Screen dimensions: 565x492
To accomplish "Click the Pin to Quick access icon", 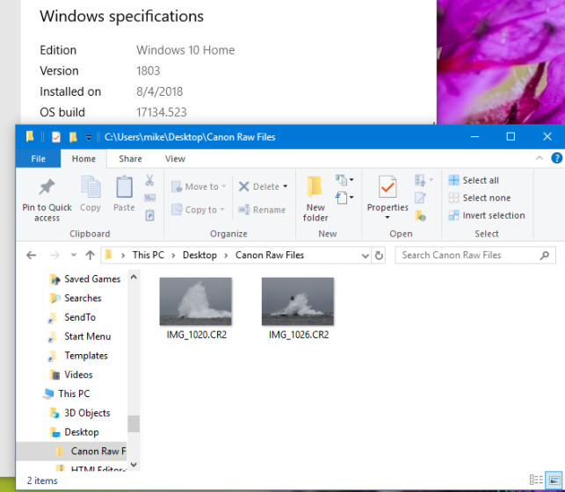I will pos(47,187).
